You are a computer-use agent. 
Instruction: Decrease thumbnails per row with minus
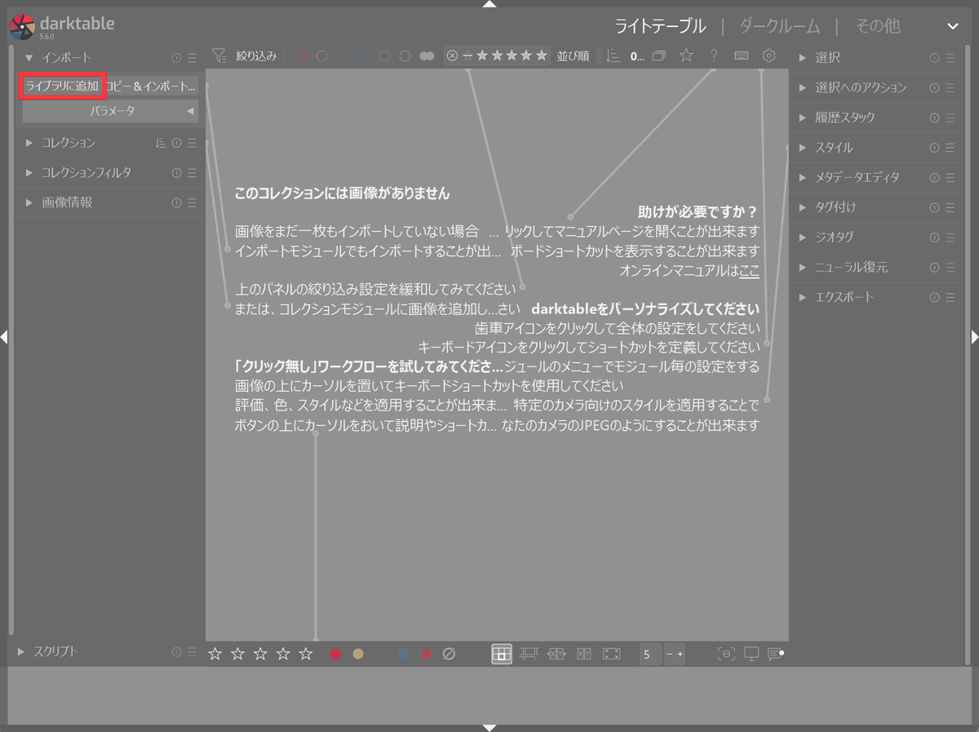point(670,654)
